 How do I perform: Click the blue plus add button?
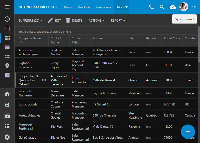188,132
